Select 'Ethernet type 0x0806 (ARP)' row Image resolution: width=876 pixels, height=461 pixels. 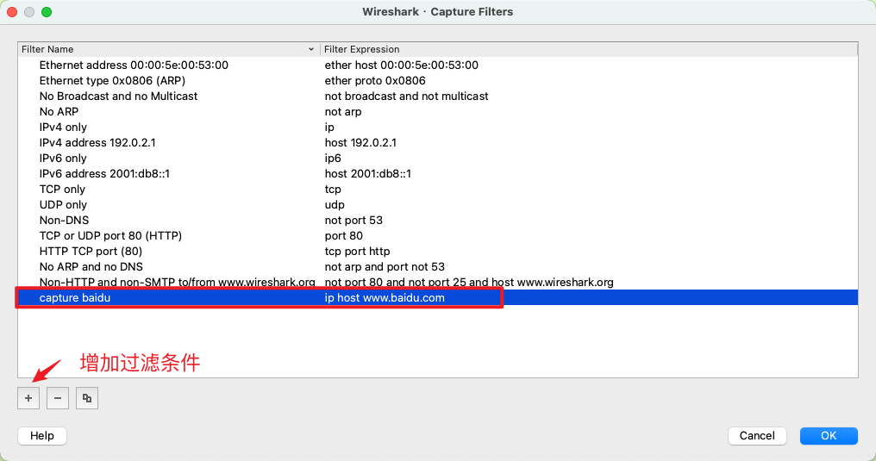(106, 81)
